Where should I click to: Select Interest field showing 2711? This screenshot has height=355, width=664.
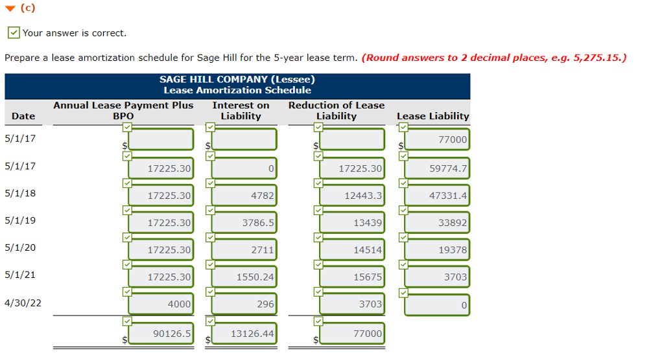[x=244, y=249]
